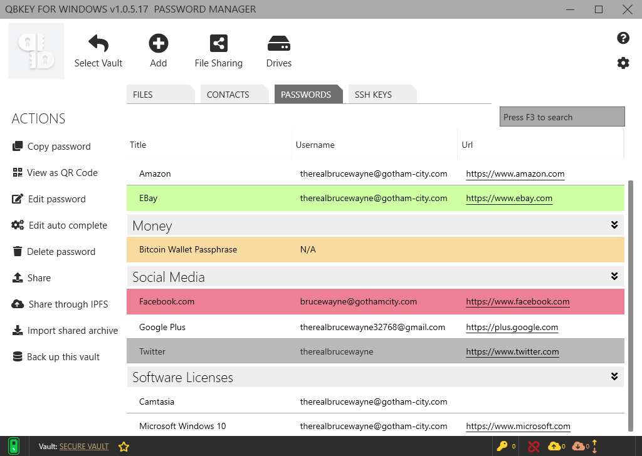Click the Social Media group header label
642x456 pixels.
click(168, 277)
